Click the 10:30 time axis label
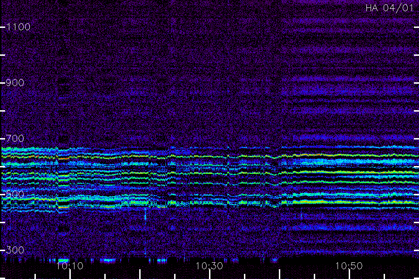Viewport: 419px width, 279px height. tap(209, 266)
